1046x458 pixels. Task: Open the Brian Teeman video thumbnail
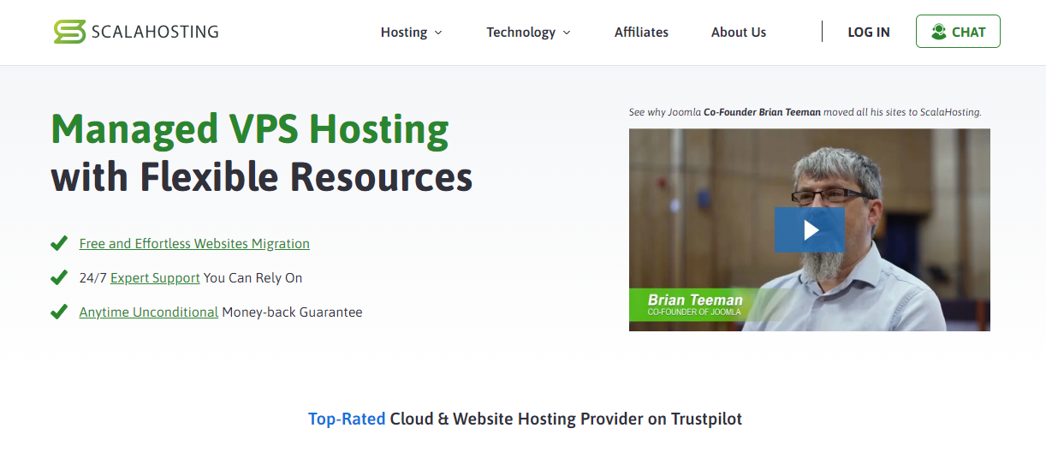click(x=810, y=229)
